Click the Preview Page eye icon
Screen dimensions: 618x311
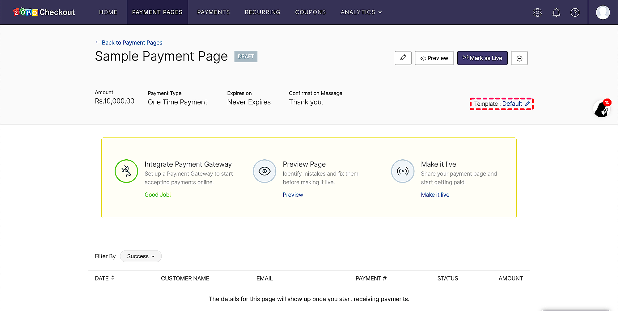click(265, 171)
